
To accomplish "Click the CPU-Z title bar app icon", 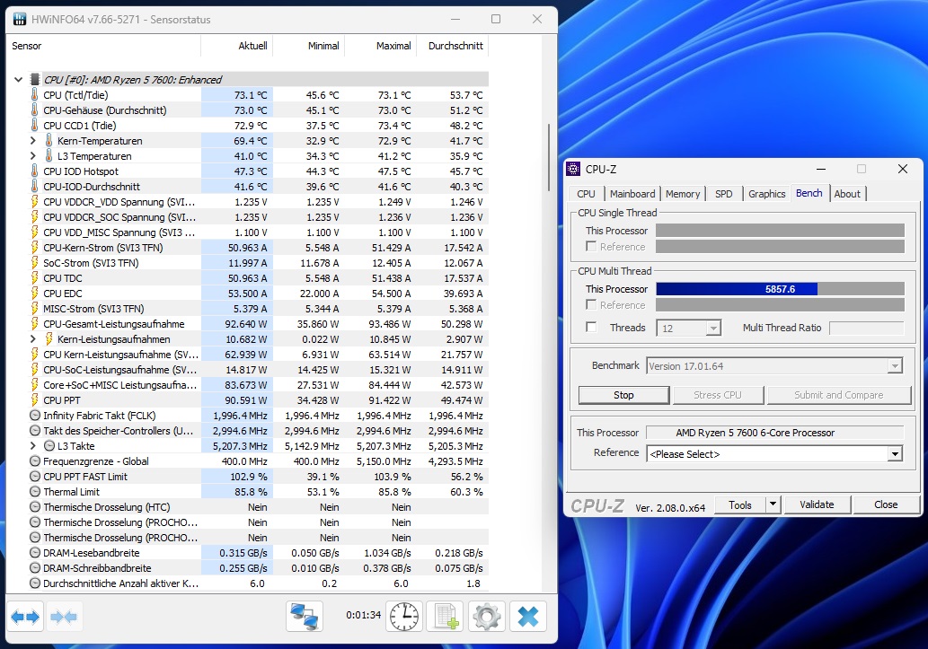I will tap(573, 169).
